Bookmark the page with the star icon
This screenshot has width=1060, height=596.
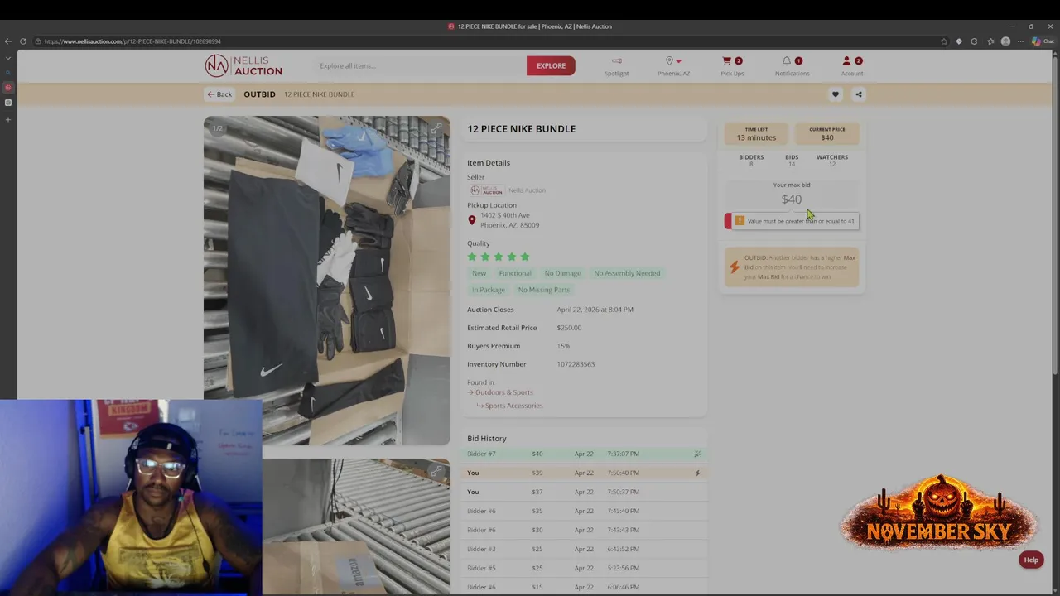click(x=944, y=41)
